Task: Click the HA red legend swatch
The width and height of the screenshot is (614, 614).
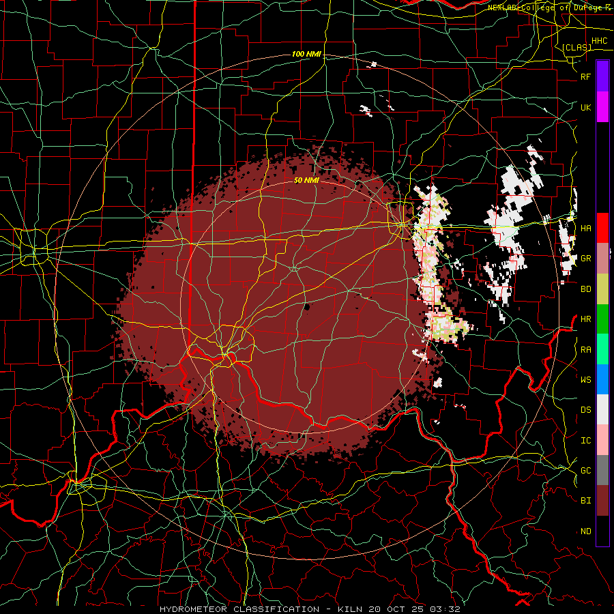Action: click(x=602, y=228)
